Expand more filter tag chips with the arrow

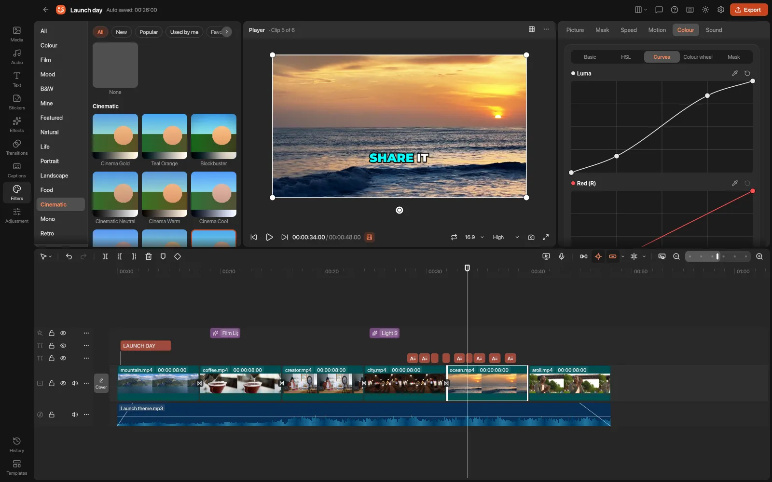pyautogui.click(x=226, y=32)
